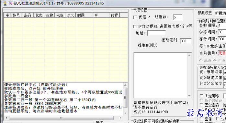
Task: Click the 线程数 input field
Action: 177,17
